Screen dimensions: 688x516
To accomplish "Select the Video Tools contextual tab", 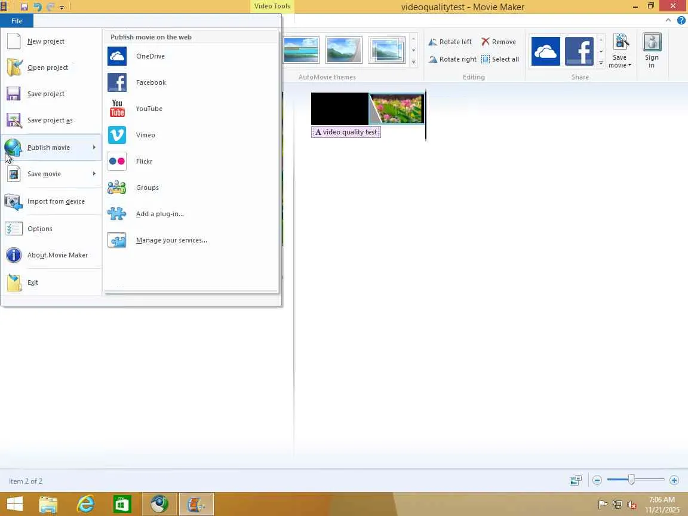I will click(272, 6).
